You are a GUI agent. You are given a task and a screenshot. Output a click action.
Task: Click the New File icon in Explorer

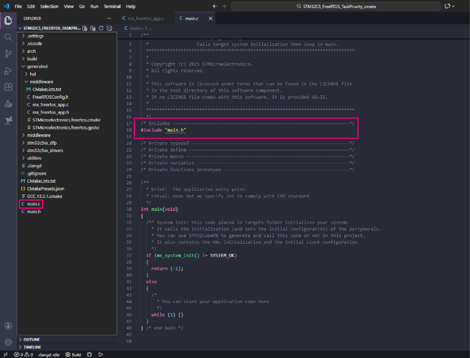[x=85, y=27]
